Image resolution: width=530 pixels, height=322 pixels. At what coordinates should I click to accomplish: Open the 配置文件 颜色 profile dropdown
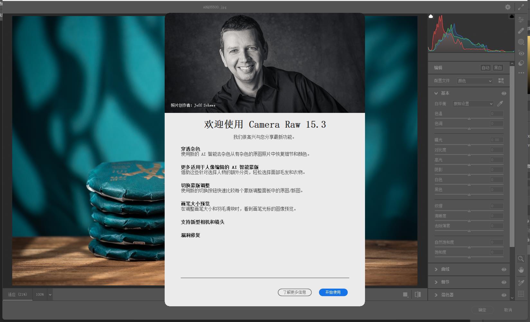click(475, 81)
